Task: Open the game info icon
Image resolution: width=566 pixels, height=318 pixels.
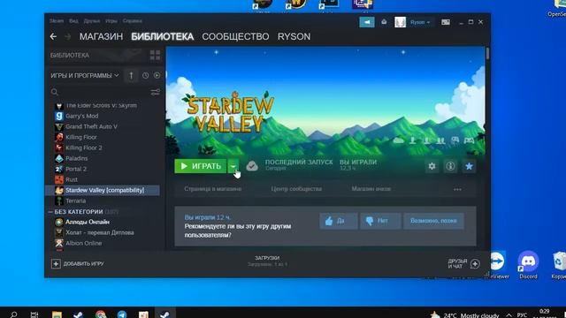Action: coord(450,166)
